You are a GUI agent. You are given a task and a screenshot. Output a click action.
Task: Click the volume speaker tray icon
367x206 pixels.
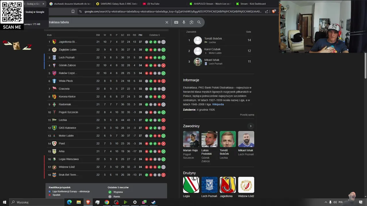(335, 202)
